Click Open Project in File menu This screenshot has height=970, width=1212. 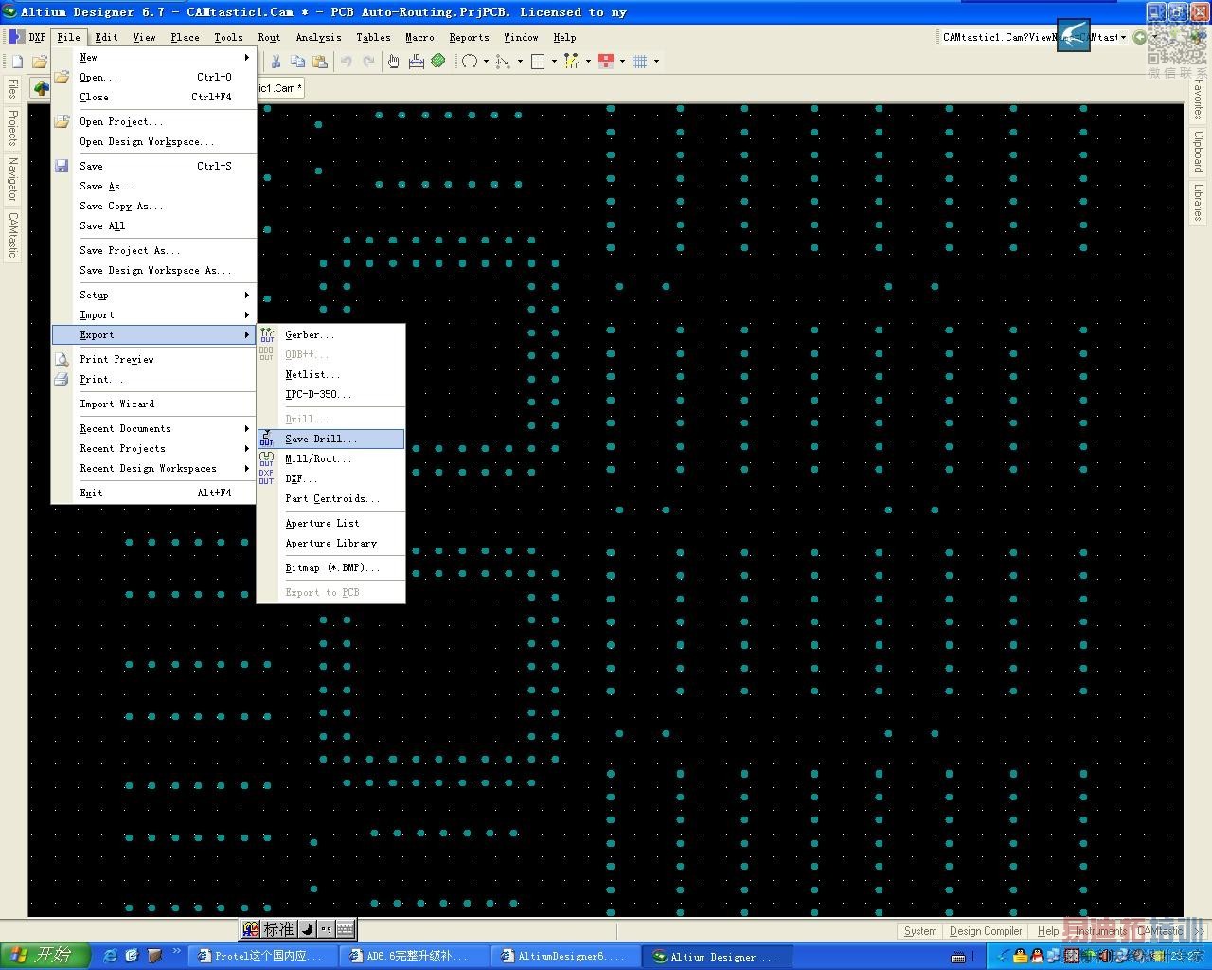click(x=154, y=121)
